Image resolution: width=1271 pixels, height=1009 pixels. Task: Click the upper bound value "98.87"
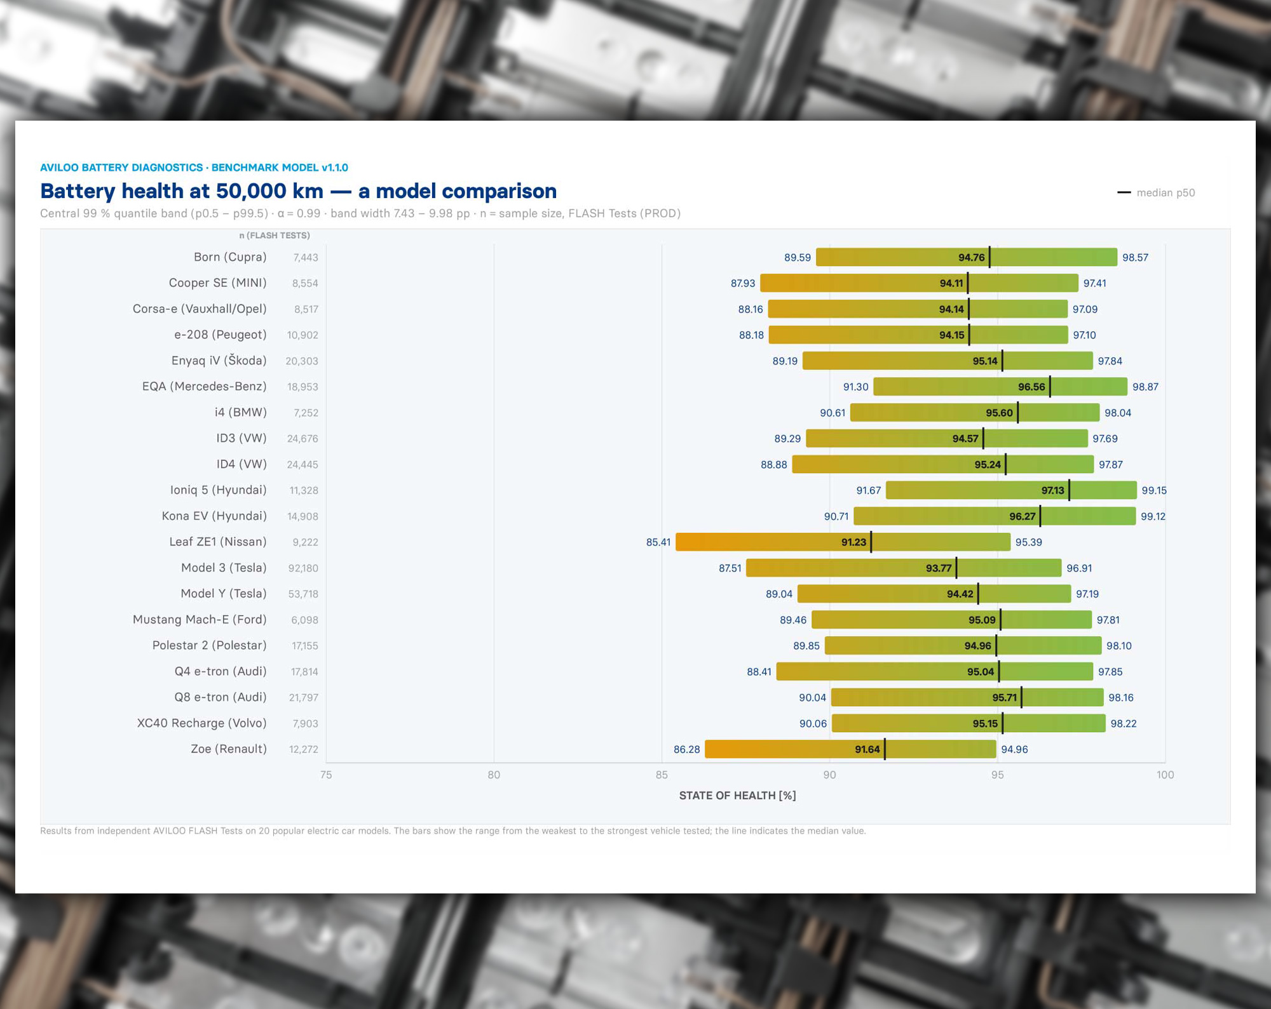tap(1145, 387)
